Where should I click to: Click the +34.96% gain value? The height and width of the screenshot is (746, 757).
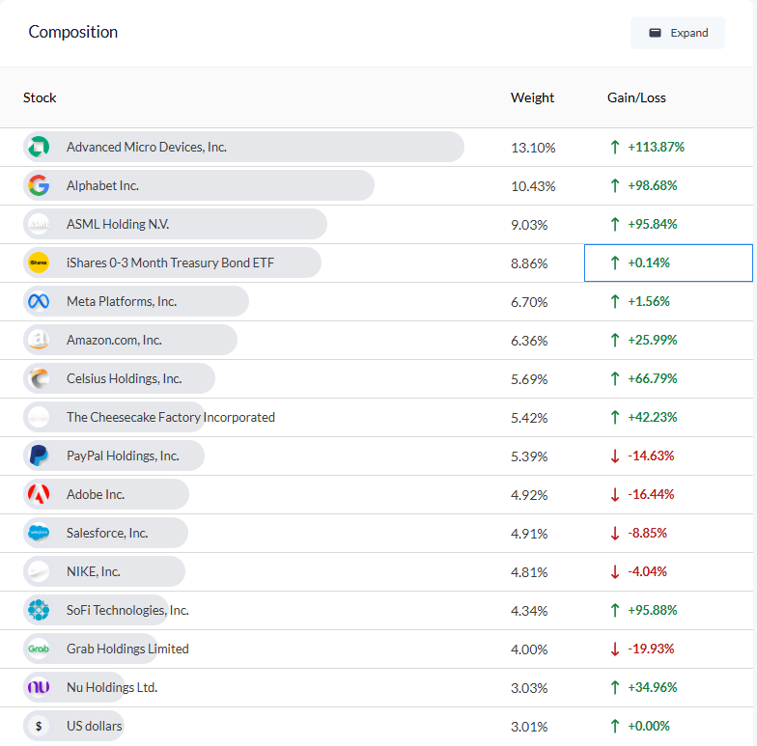[653, 687]
